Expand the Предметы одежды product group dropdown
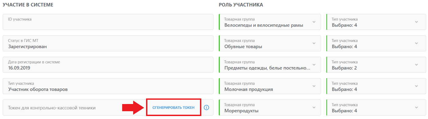Viewport: 428px width, 119px height. (270, 65)
